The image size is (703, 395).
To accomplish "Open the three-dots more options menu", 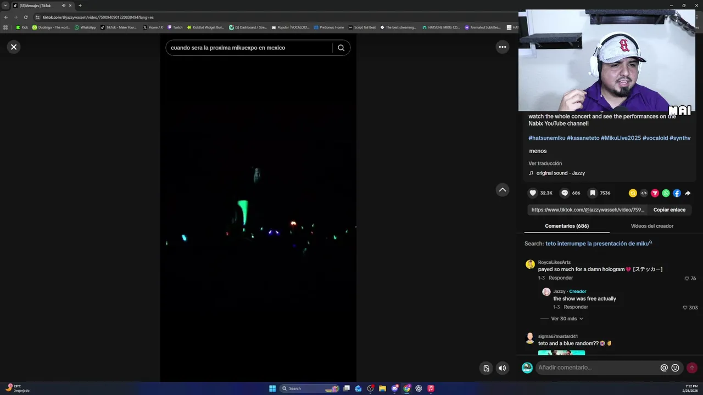I will 502,47.
